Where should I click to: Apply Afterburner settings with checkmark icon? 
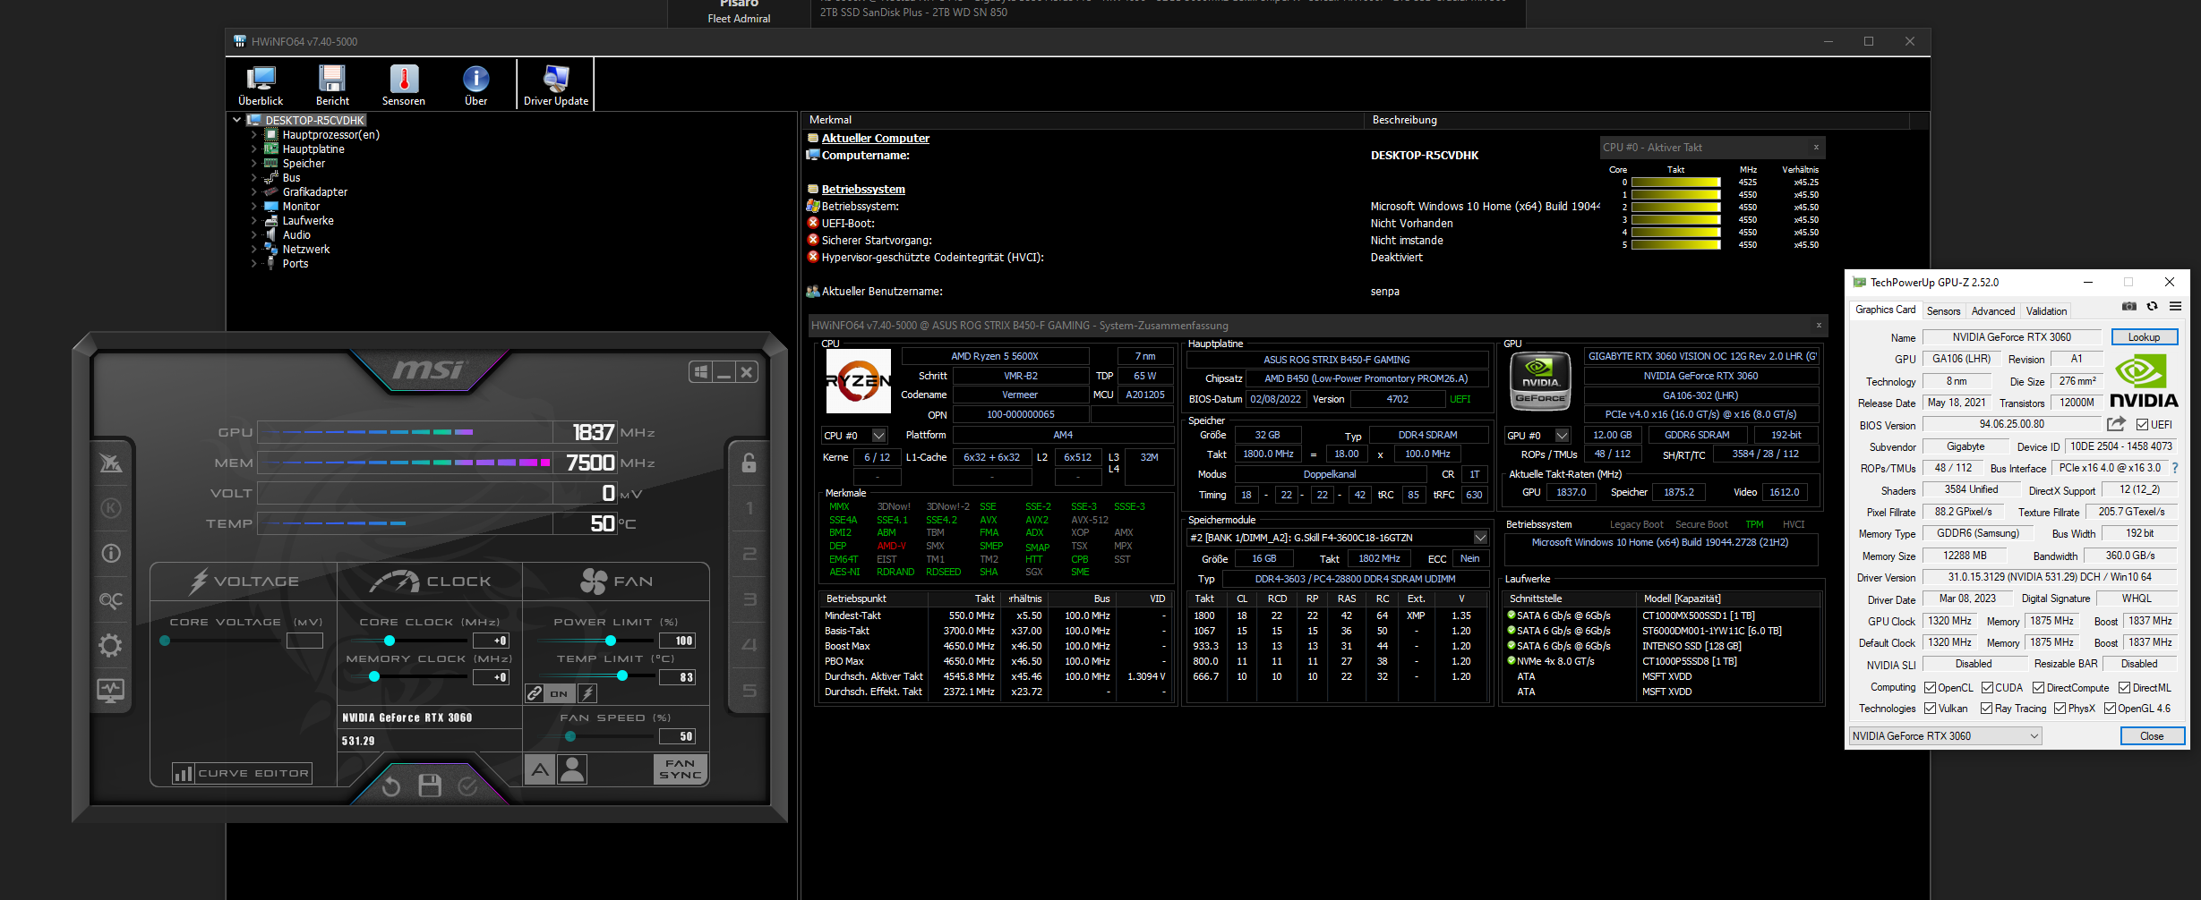click(467, 785)
